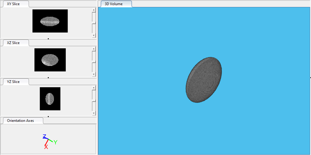This screenshot has height=155, width=311.
Task: Click the scroll-down arrow in XY Slice panel
Action: pyautogui.click(x=94, y=36)
